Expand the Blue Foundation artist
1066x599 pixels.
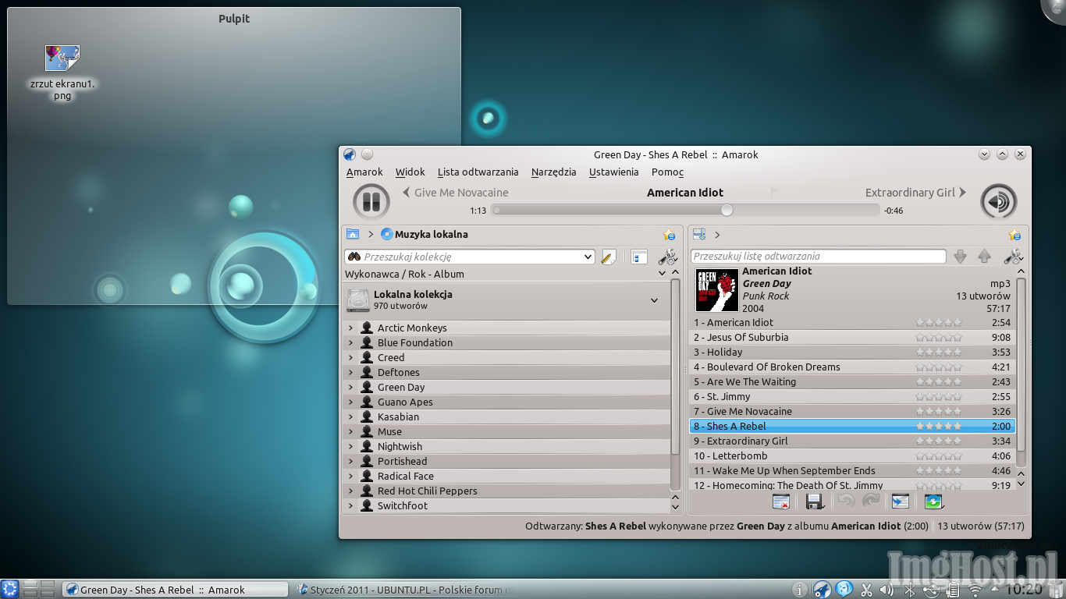point(350,342)
